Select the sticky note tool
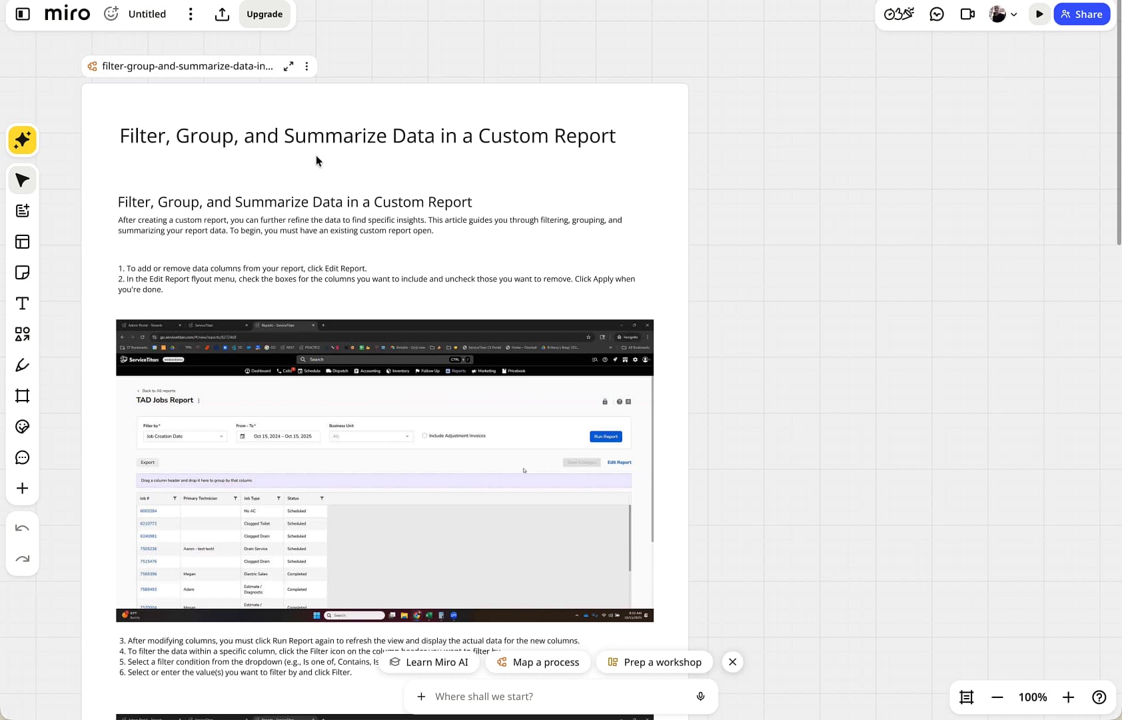1122x720 pixels. point(23,273)
